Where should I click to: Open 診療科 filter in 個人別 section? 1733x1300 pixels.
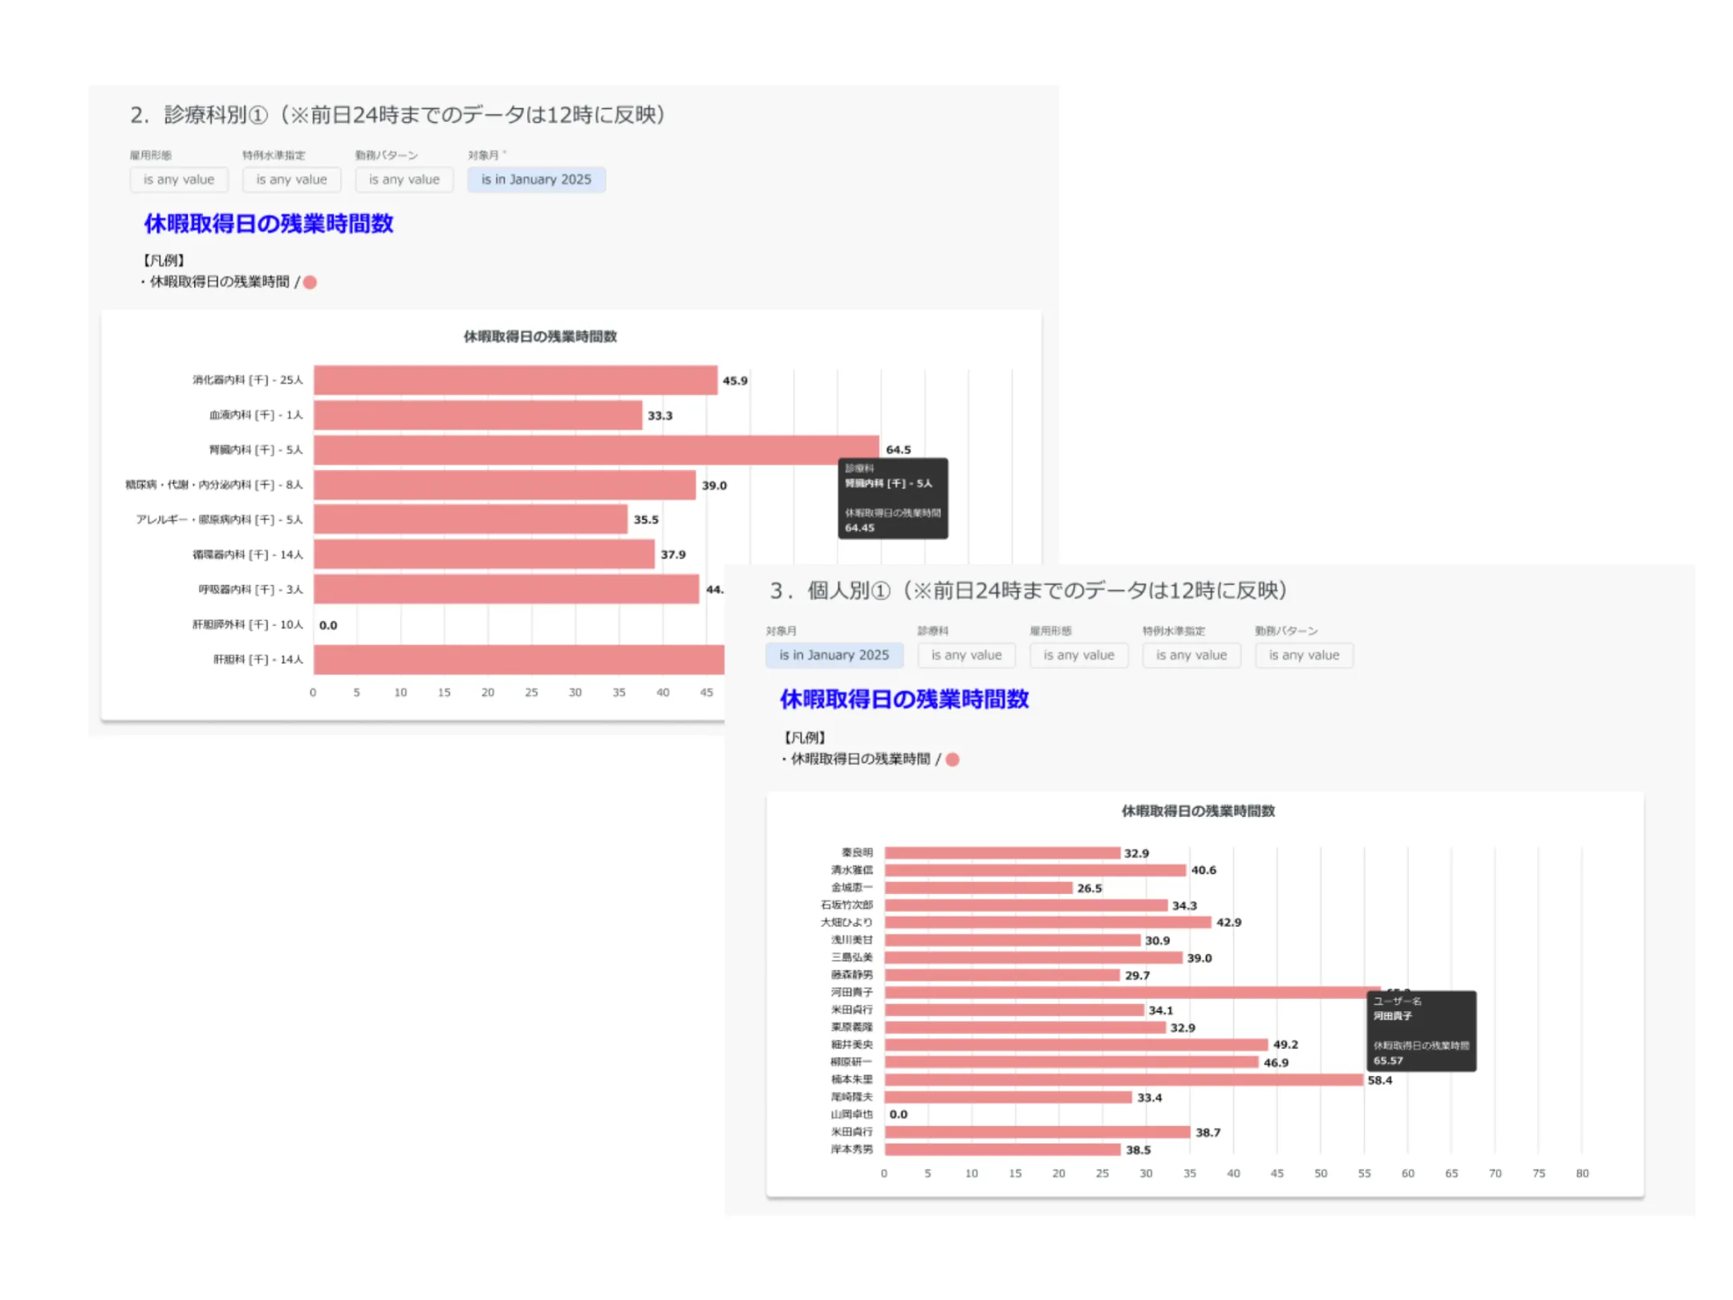966,655
